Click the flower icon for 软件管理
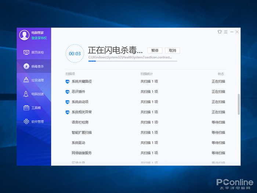The image size is (257, 193). (26, 121)
